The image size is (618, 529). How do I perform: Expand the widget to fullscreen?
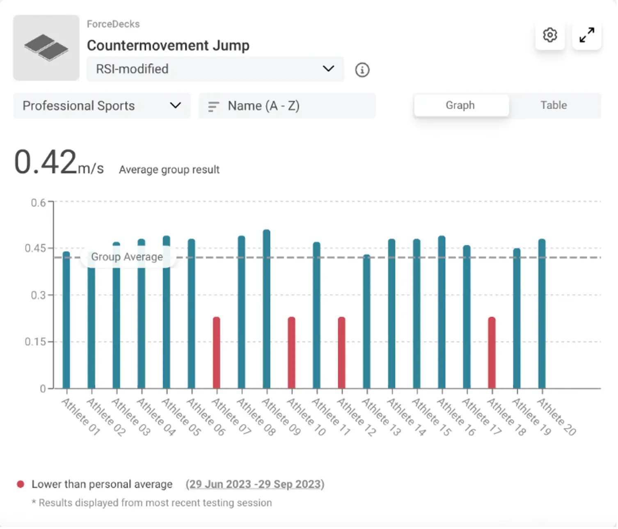(587, 35)
